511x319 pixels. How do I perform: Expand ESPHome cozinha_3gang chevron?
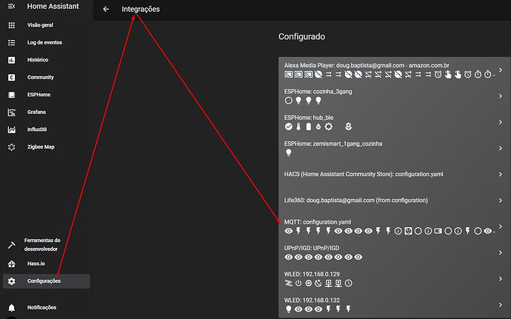[501, 96]
